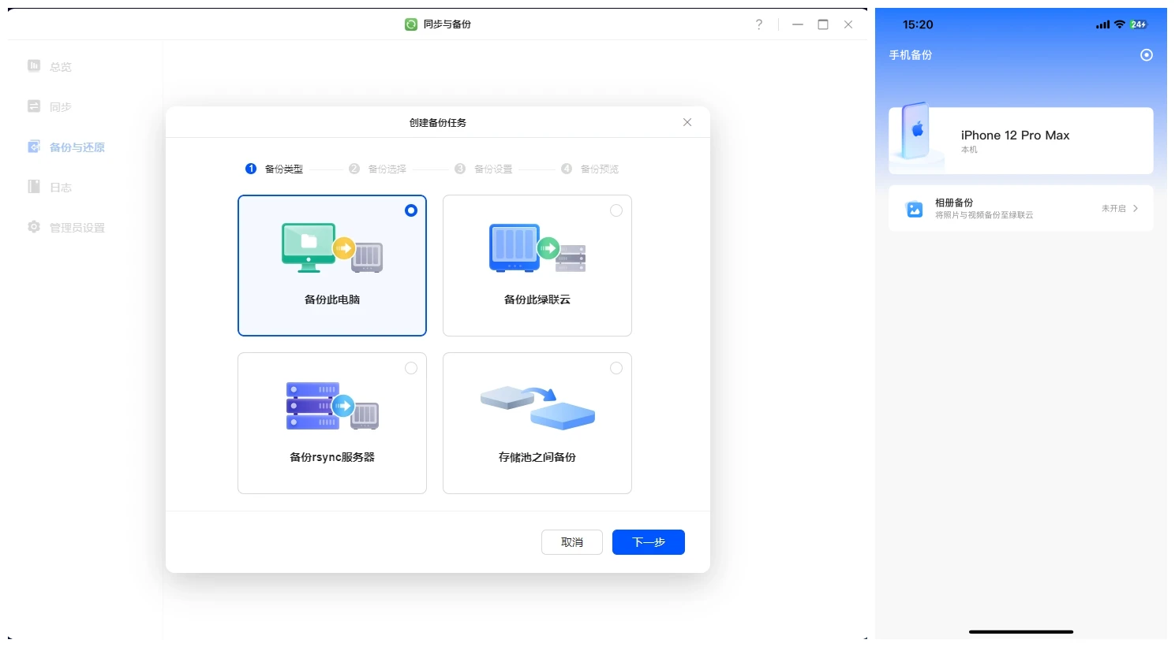Expand 相册备份 using the chevron arrow
Screen dimensions: 1175x647
pos(1136,209)
